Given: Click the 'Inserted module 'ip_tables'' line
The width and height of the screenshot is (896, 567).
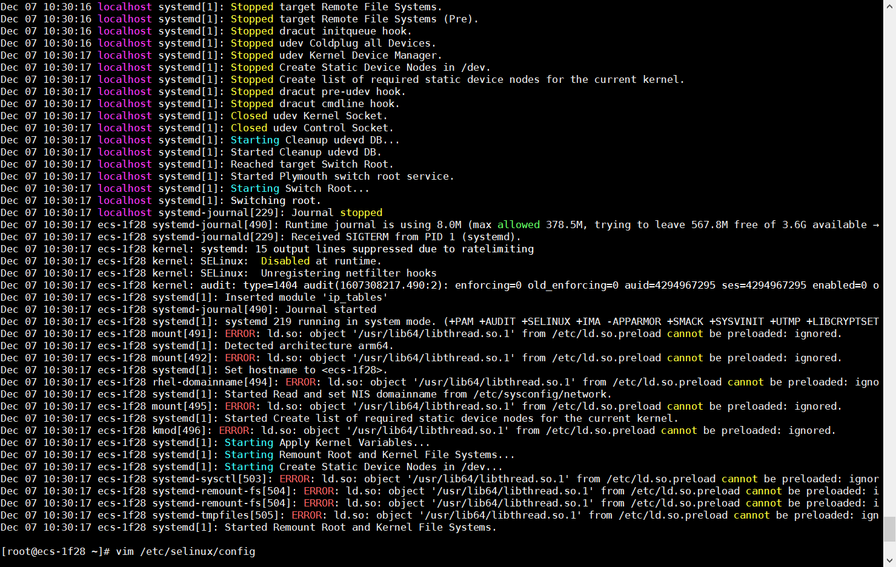Looking at the screenshot, I should [x=194, y=297].
